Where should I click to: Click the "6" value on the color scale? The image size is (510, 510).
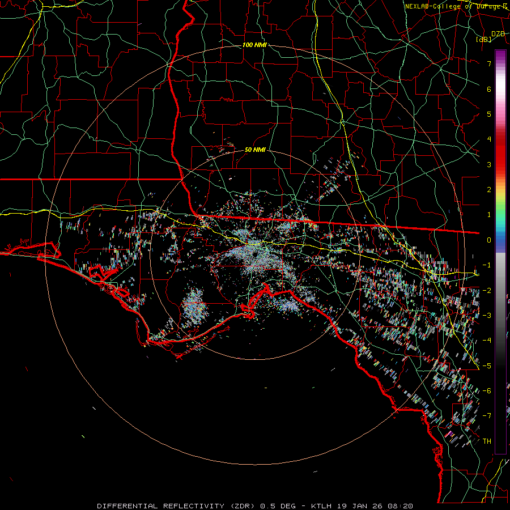pyautogui.click(x=489, y=89)
